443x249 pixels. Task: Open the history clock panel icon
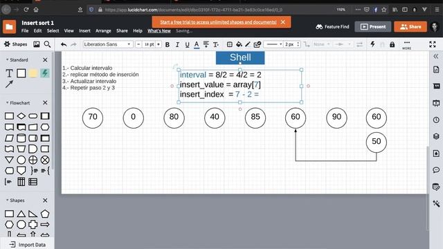point(436,120)
